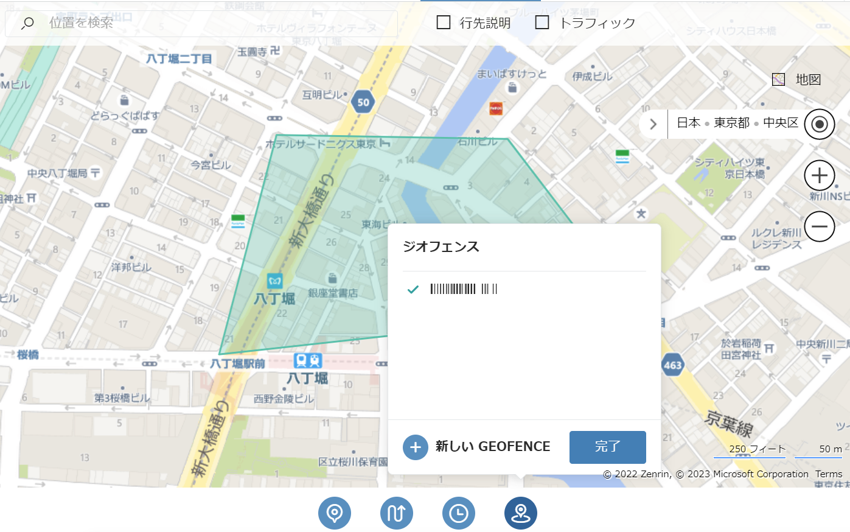850x532 pixels.
Task: Select 中央区 in the breadcrumb
Action: tap(781, 123)
